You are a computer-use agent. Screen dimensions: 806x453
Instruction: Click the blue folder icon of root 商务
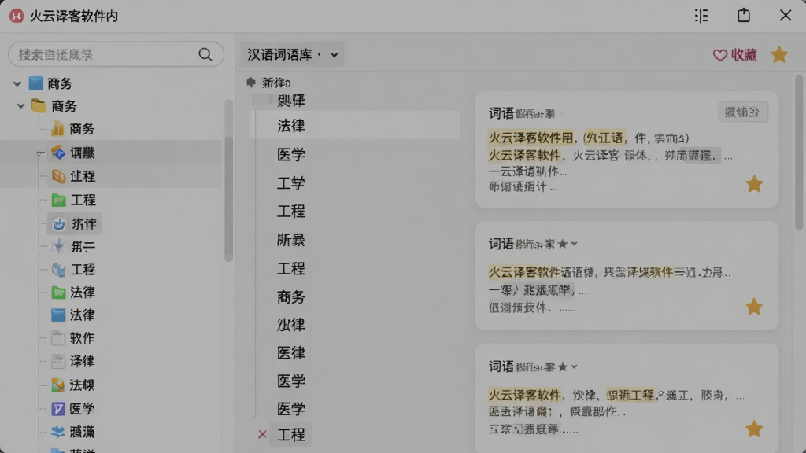[x=36, y=83]
